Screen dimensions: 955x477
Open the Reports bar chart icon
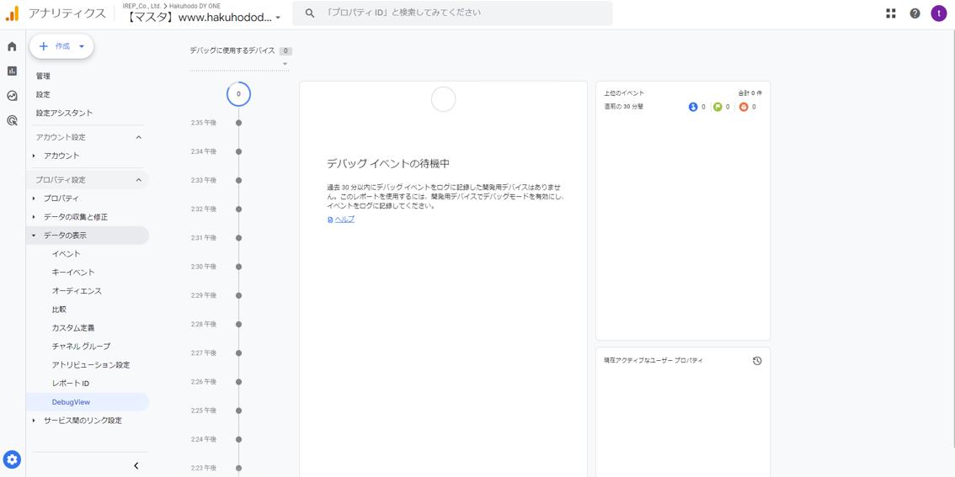[x=12, y=72]
